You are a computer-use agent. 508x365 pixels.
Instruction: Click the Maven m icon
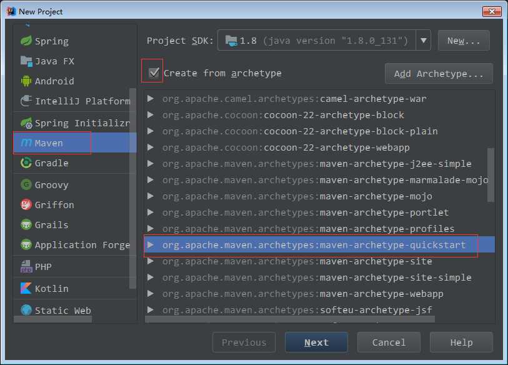coord(26,142)
